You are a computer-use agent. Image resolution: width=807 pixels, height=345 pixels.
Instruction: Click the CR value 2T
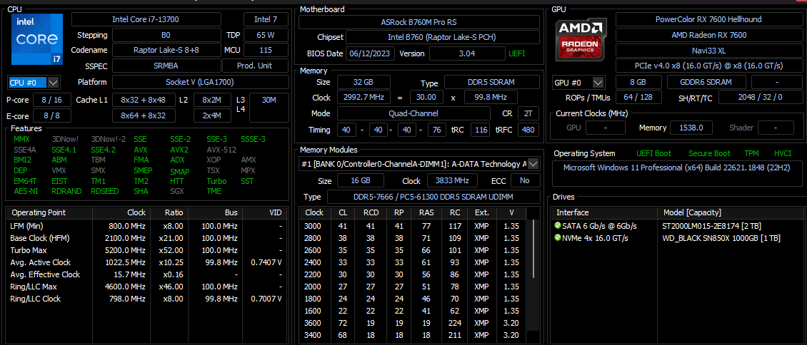pyautogui.click(x=528, y=113)
